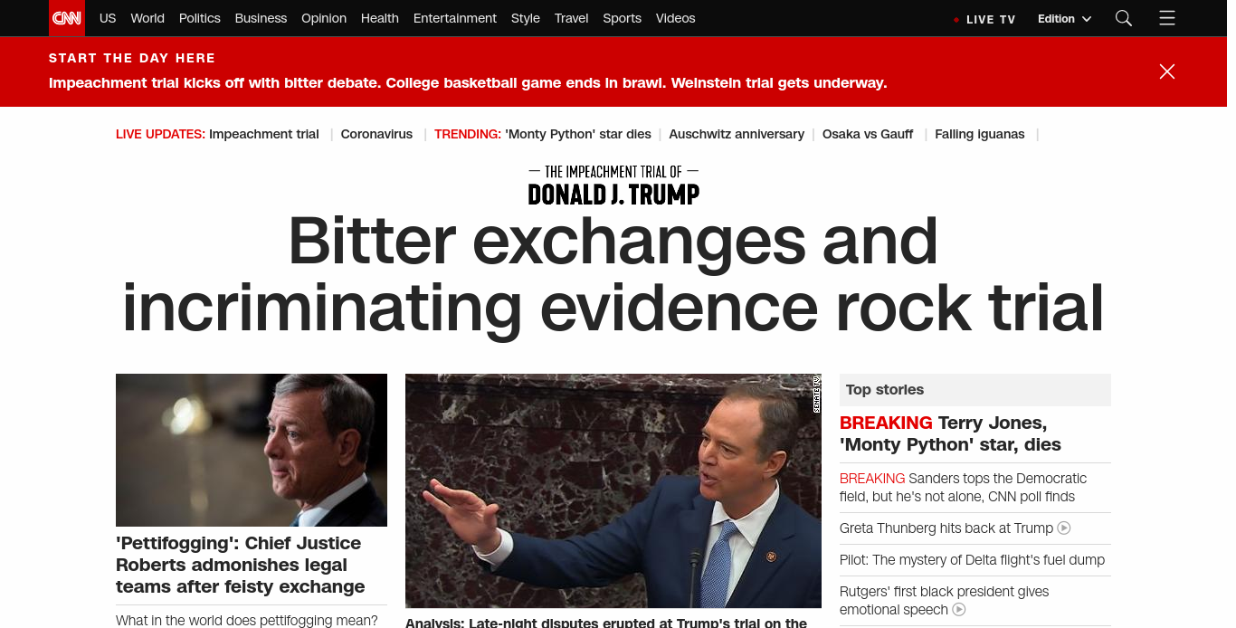Go to the Entertainment menu item

455,18
